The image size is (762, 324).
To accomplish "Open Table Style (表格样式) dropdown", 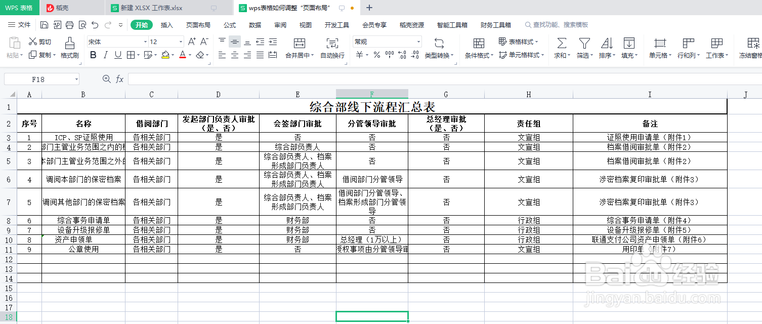I will [519, 42].
